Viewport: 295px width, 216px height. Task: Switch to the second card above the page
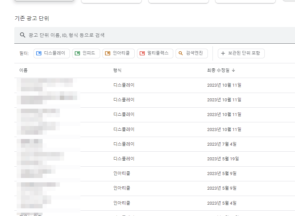(111, 1)
